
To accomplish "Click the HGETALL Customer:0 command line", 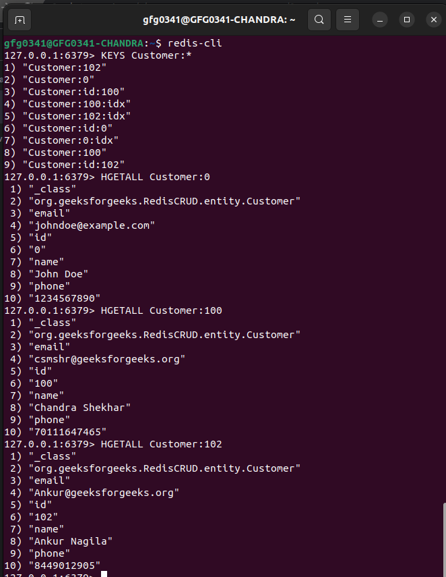I will (107, 177).
